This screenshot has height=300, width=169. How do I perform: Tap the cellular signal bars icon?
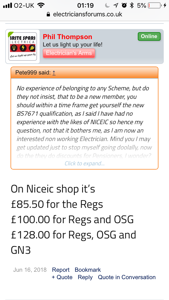(8, 5)
